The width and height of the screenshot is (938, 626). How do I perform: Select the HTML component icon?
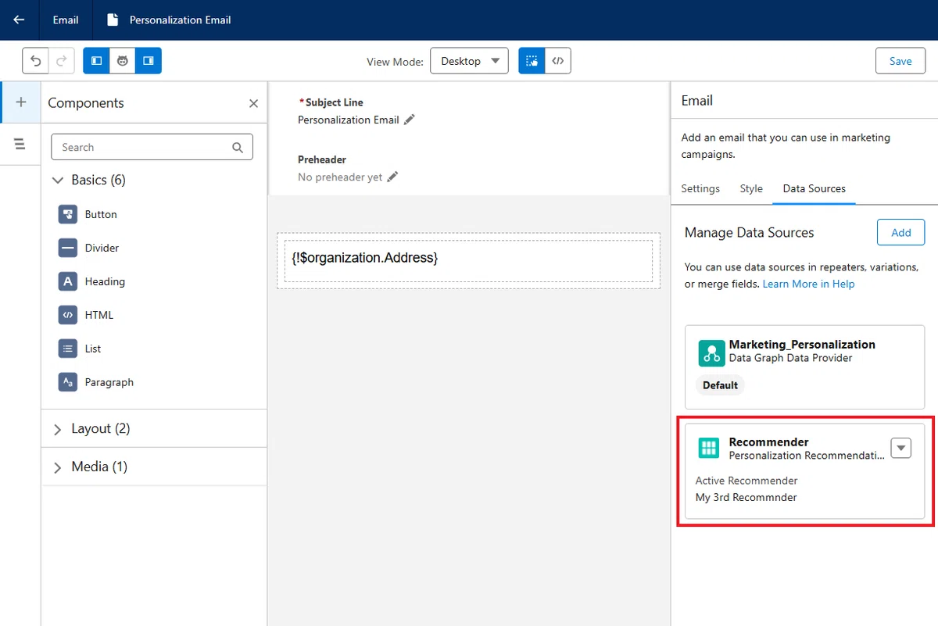click(68, 315)
